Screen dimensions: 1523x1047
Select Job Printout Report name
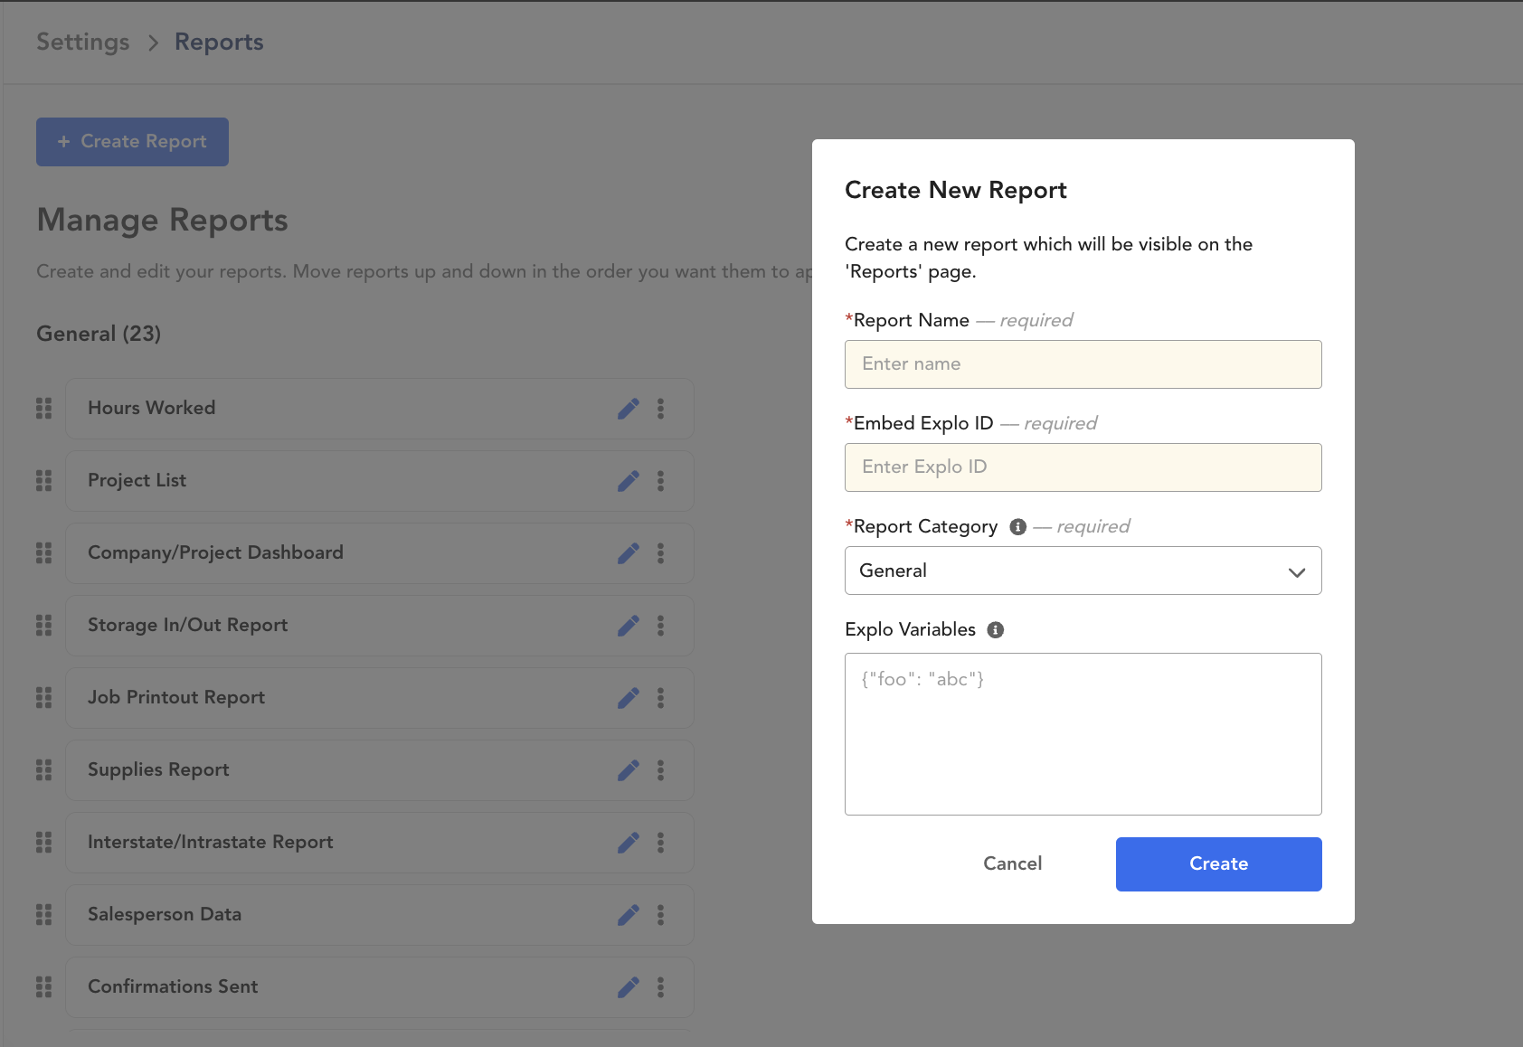pos(176,697)
